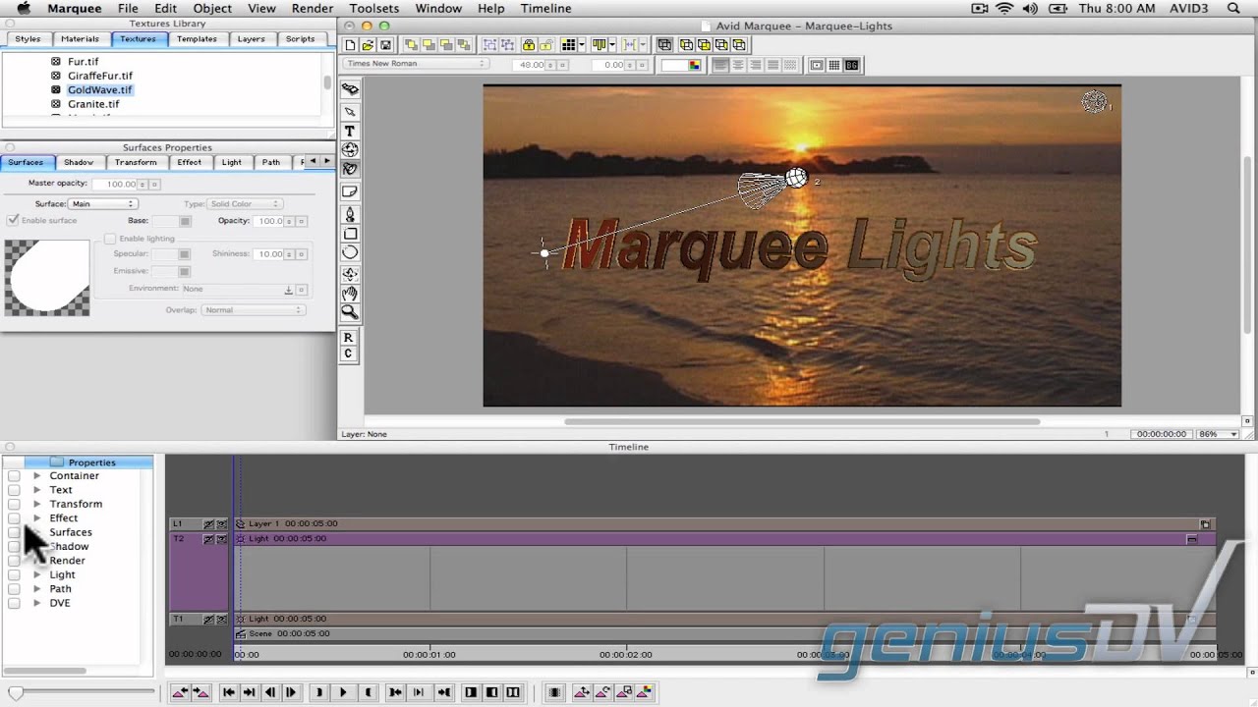Select the Pen tool in toolbox

tap(349, 214)
